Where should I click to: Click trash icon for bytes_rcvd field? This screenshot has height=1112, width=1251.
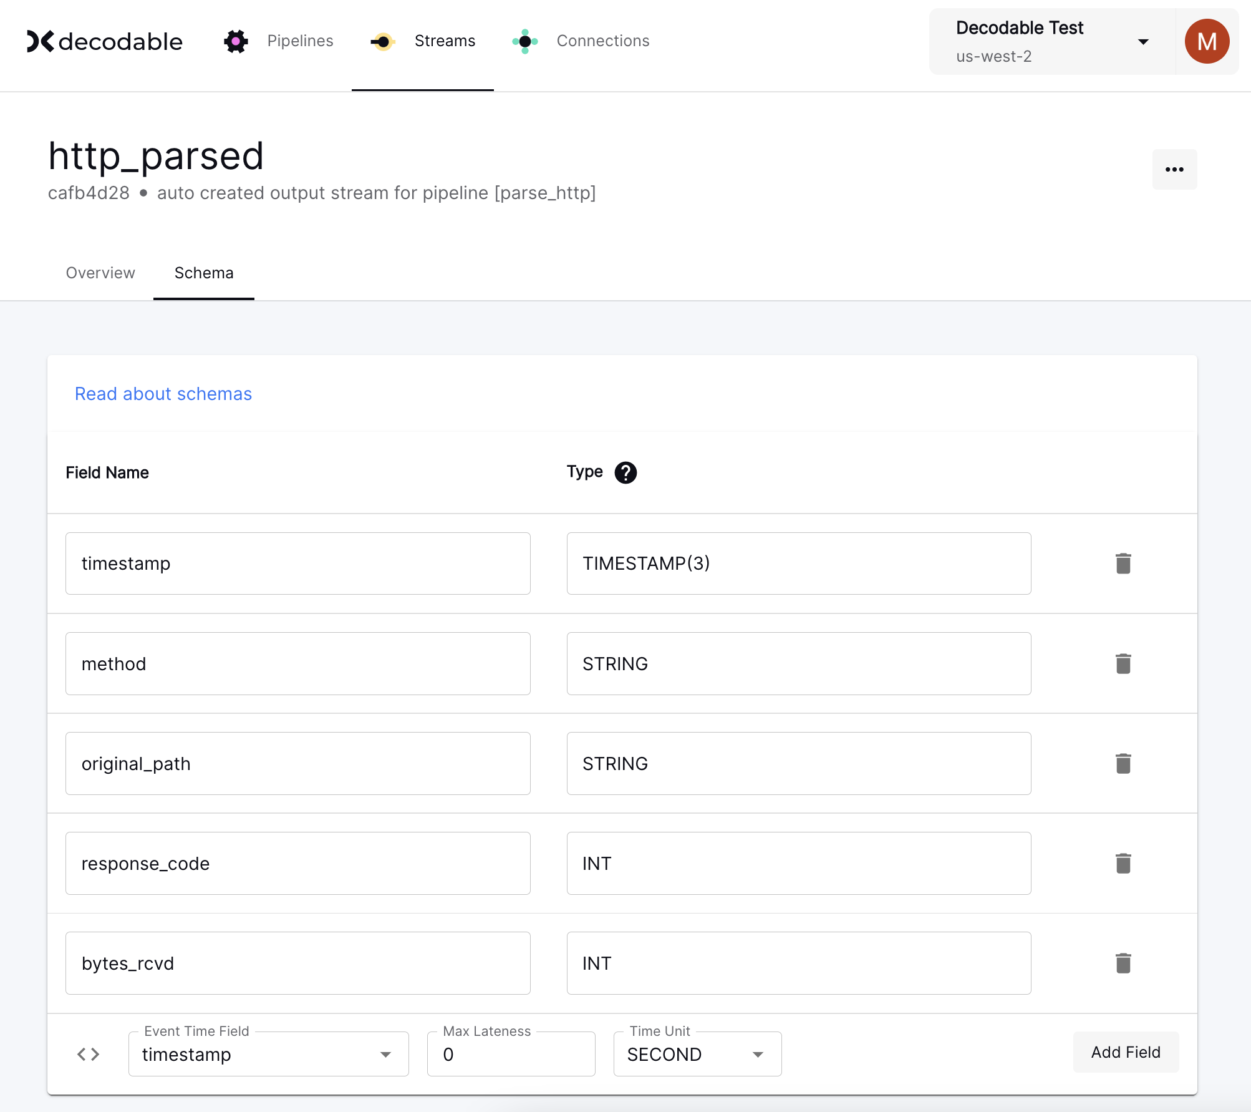pyautogui.click(x=1123, y=963)
